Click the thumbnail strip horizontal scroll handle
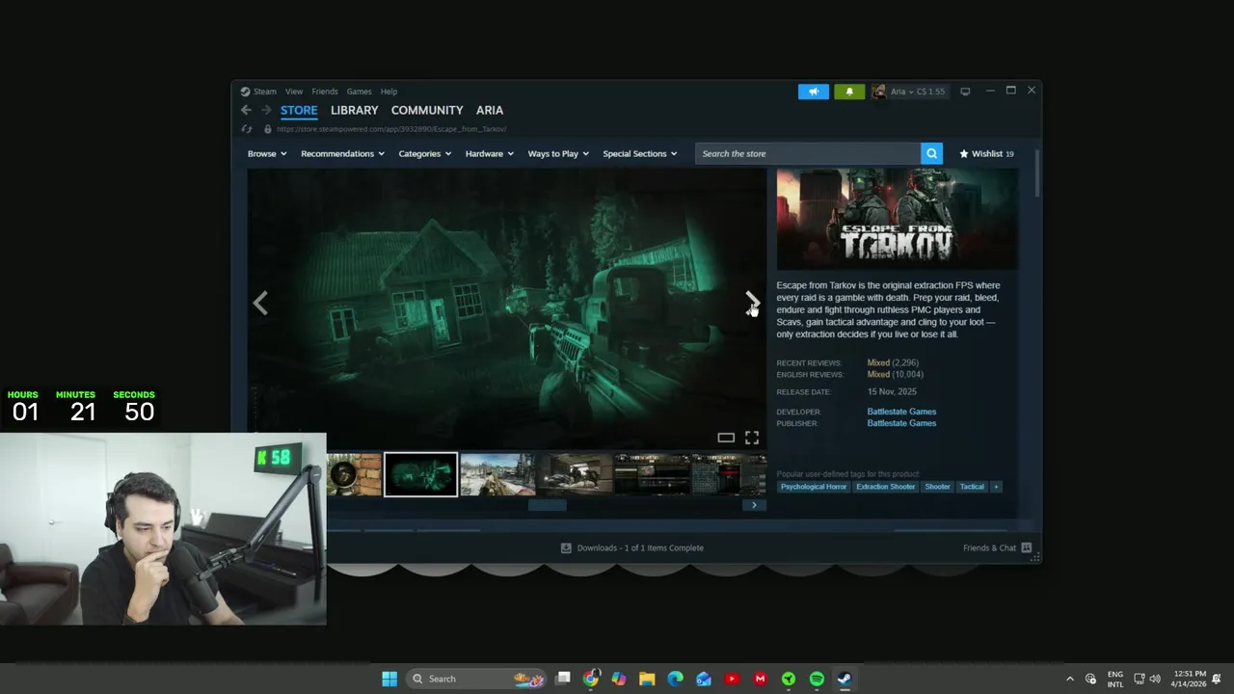Viewport: 1234px width, 694px height. pyautogui.click(x=548, y=505)
